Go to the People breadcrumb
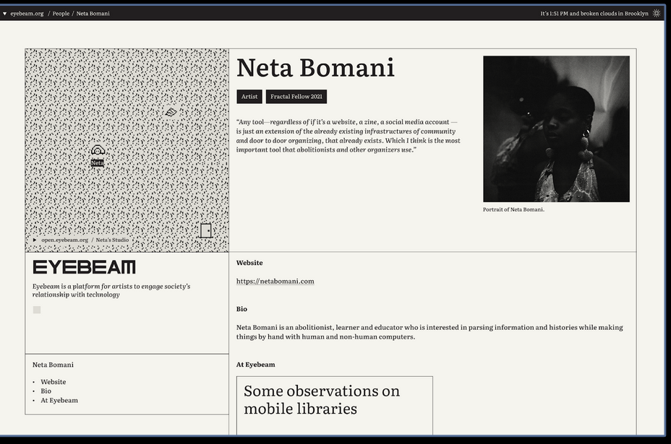This screenshot has width=671, height=444. tap(61, 13)
